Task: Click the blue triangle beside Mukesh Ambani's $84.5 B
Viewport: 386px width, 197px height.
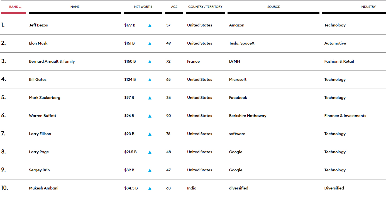Action: pyautogui.click(x=150, y=188)
